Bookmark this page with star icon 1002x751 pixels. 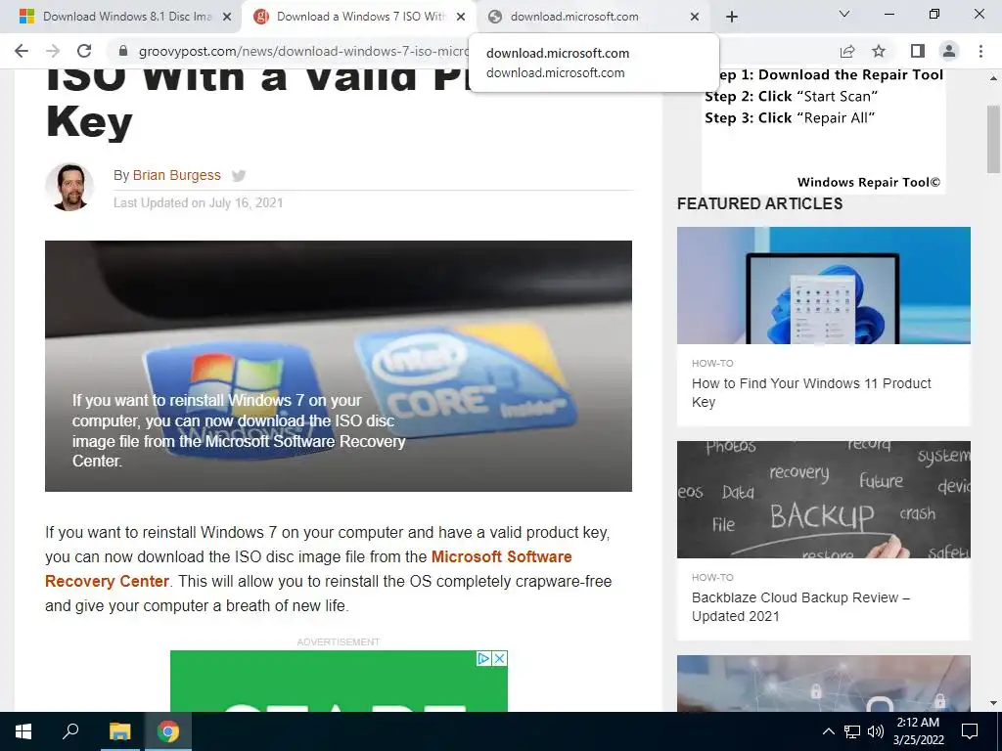(x=879, y=51)
